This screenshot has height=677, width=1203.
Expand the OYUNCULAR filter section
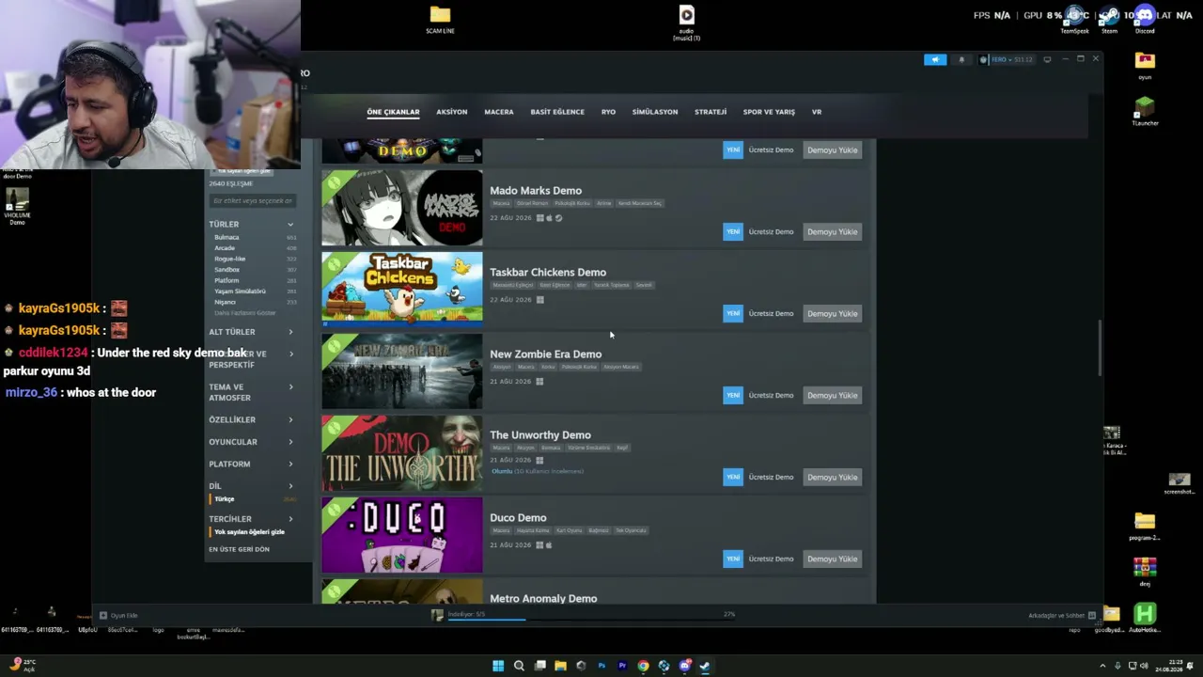click(x=252, y=442)
